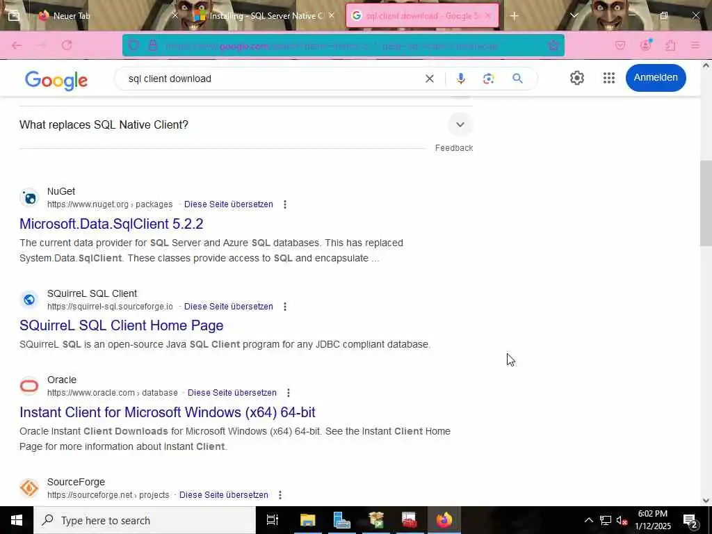The image size is (712, 534).
Task: Open Google settings gear
Action: pyautogui.click(x=576, y=78)
